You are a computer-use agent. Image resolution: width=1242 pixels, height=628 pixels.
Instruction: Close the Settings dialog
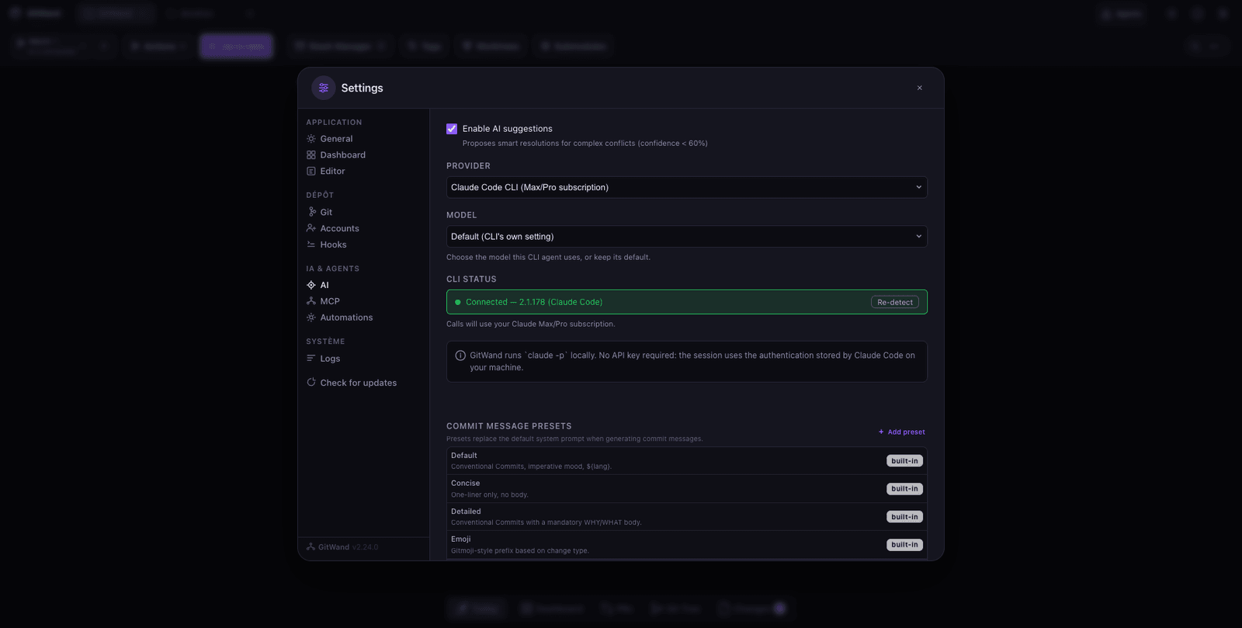click(x=920, y=88)
